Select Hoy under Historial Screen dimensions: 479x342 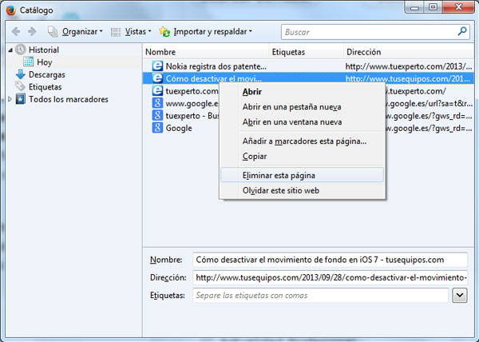45,62
